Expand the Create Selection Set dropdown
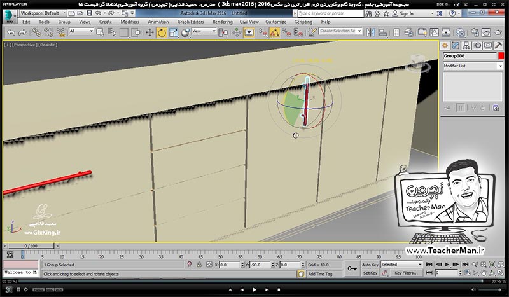Viewport: 509px width, 297px height. point(359,31)
